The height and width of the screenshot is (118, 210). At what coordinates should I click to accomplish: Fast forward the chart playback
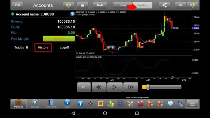131,87
